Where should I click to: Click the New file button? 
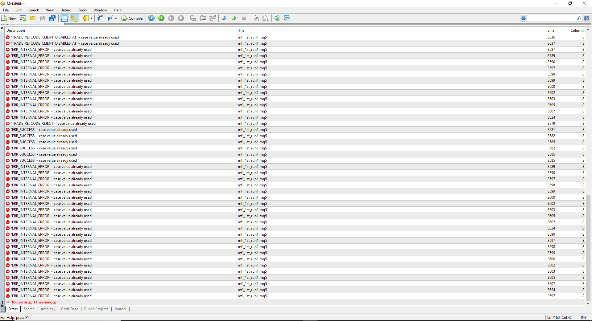point(9,18)
